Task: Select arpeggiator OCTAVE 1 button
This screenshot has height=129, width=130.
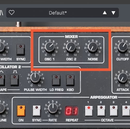Action: click(x=89, y=111)
